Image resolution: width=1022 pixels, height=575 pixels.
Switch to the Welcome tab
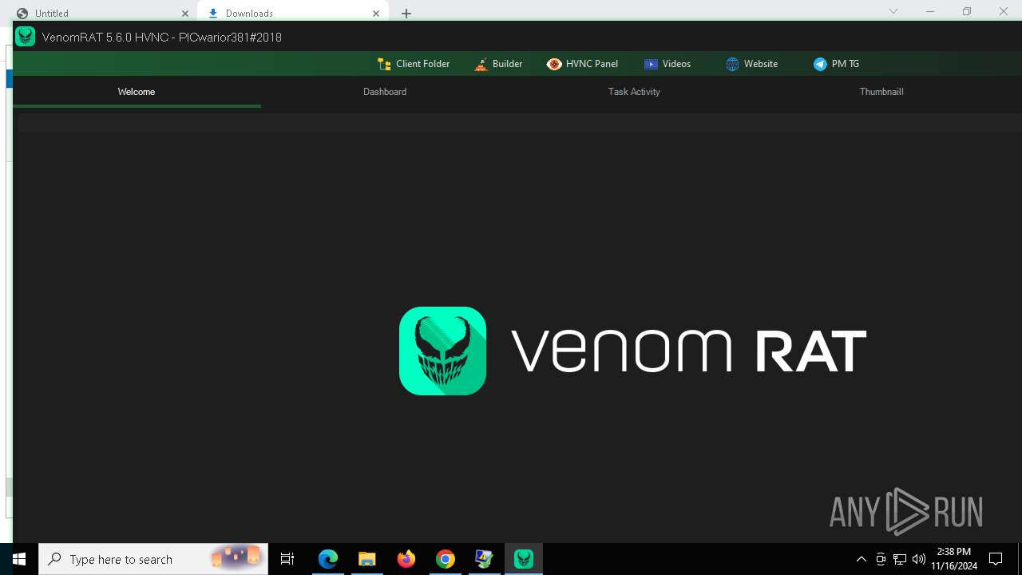click(x=137, y=92)
